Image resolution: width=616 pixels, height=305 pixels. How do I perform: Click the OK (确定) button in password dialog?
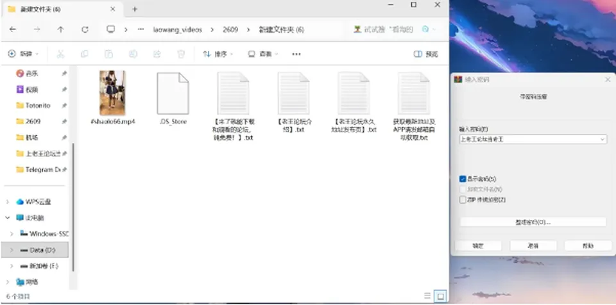pyautogui.click(x=478, y=245)
